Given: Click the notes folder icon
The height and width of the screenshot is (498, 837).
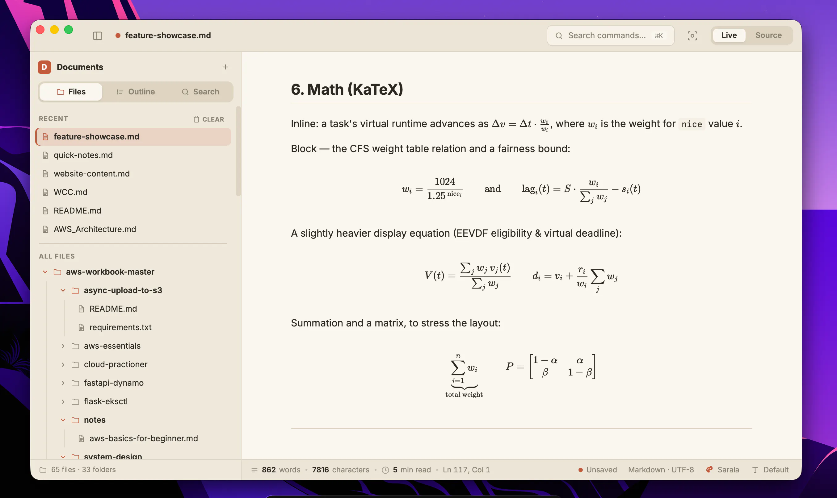Looking at the screenshot, I should pos(76,420).
